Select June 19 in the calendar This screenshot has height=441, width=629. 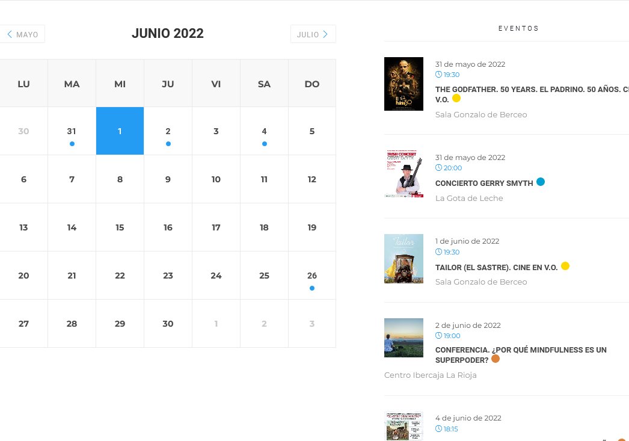click(312, 227)
